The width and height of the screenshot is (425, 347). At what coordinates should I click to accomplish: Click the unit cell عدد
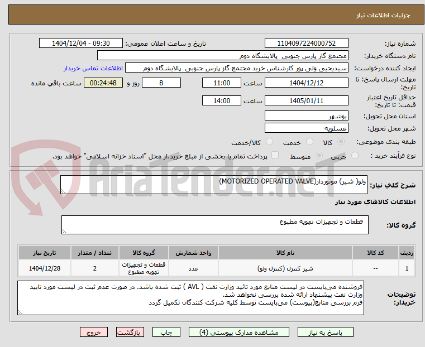(x=193, y=268)
